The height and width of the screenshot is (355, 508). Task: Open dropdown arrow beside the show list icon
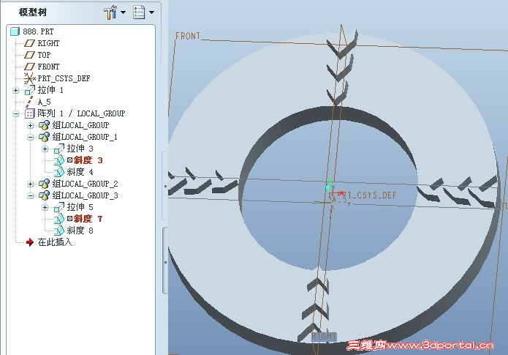click(151, 12)
